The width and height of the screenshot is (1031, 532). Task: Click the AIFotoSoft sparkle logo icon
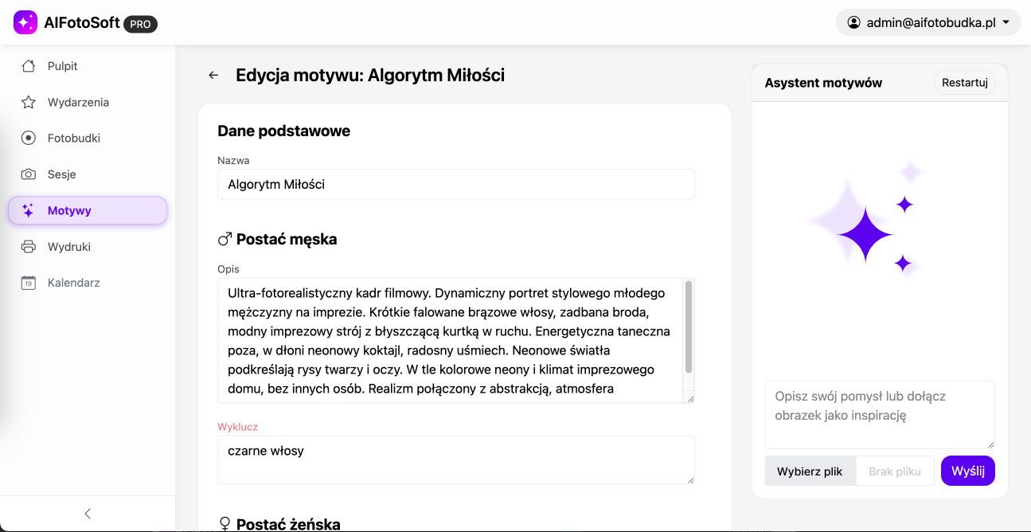(x=25, y=22)
